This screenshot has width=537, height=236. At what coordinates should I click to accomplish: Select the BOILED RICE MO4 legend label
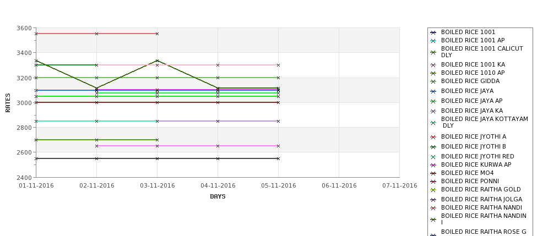[x=467, y=173]
